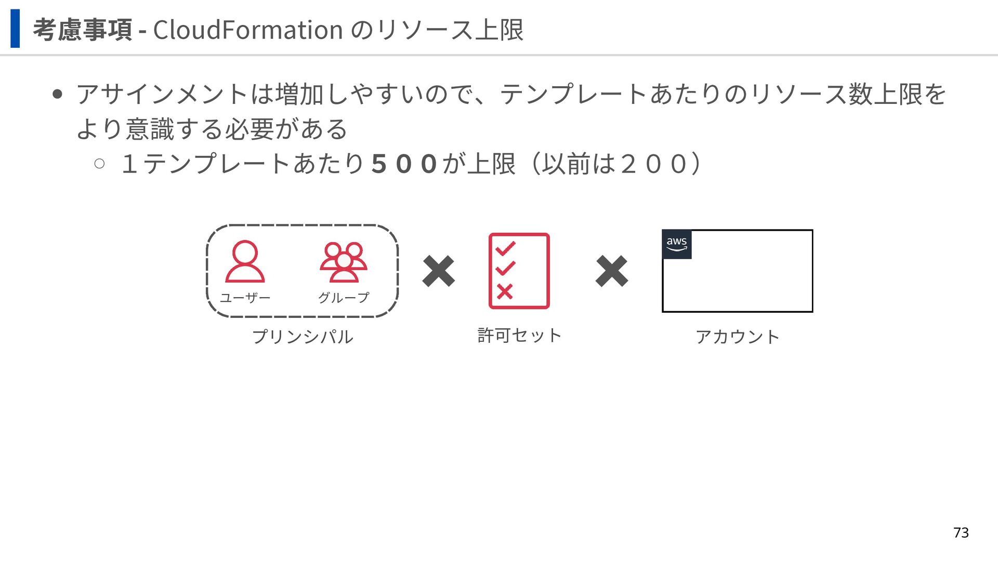Select the ユーザー label under user icon
998x561 pixels.
[x=245, y=298]
